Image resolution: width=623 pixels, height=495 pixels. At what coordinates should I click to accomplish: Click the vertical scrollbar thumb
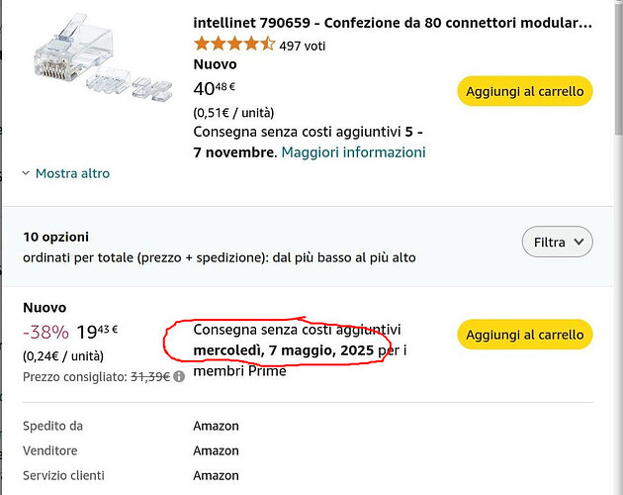point(619,67)
